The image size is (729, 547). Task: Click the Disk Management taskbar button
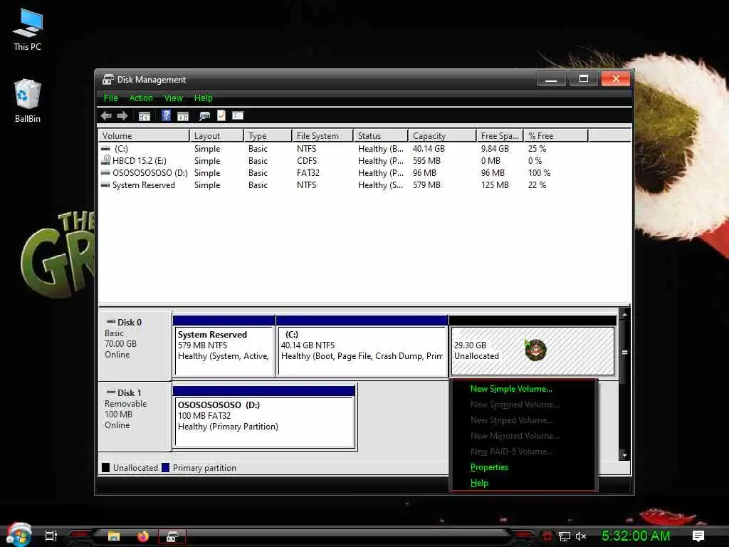[172, 536]
